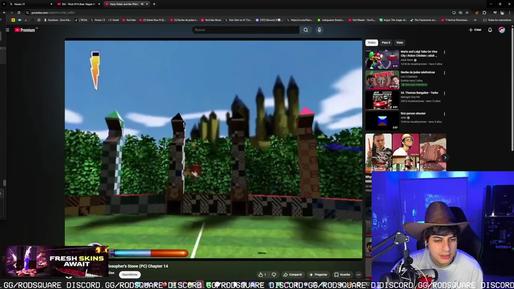Open more options for Thomas Bangalter video
The image size is (514, 289).
click(x=444, y=93)
